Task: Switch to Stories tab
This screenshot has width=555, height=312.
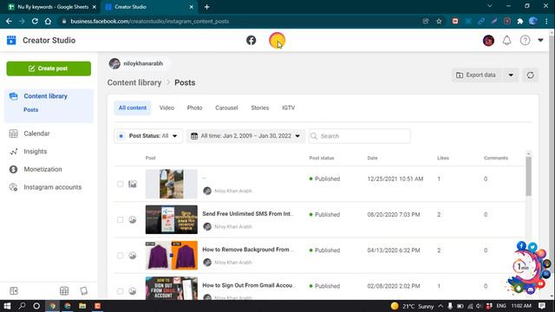Action: coord(260,107)
